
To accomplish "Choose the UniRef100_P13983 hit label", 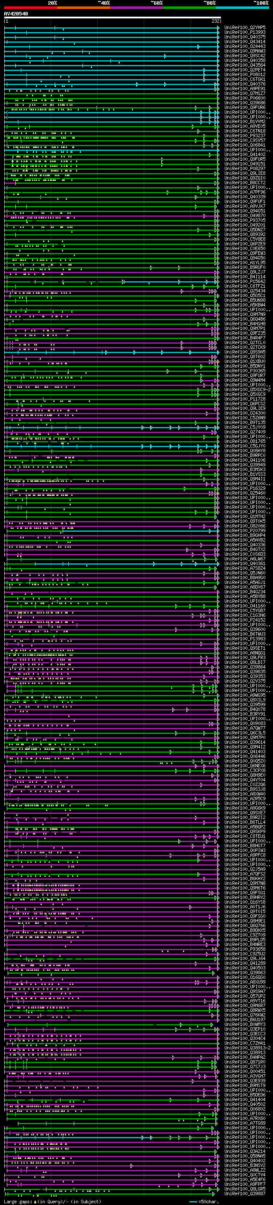I will coord(245,639).
